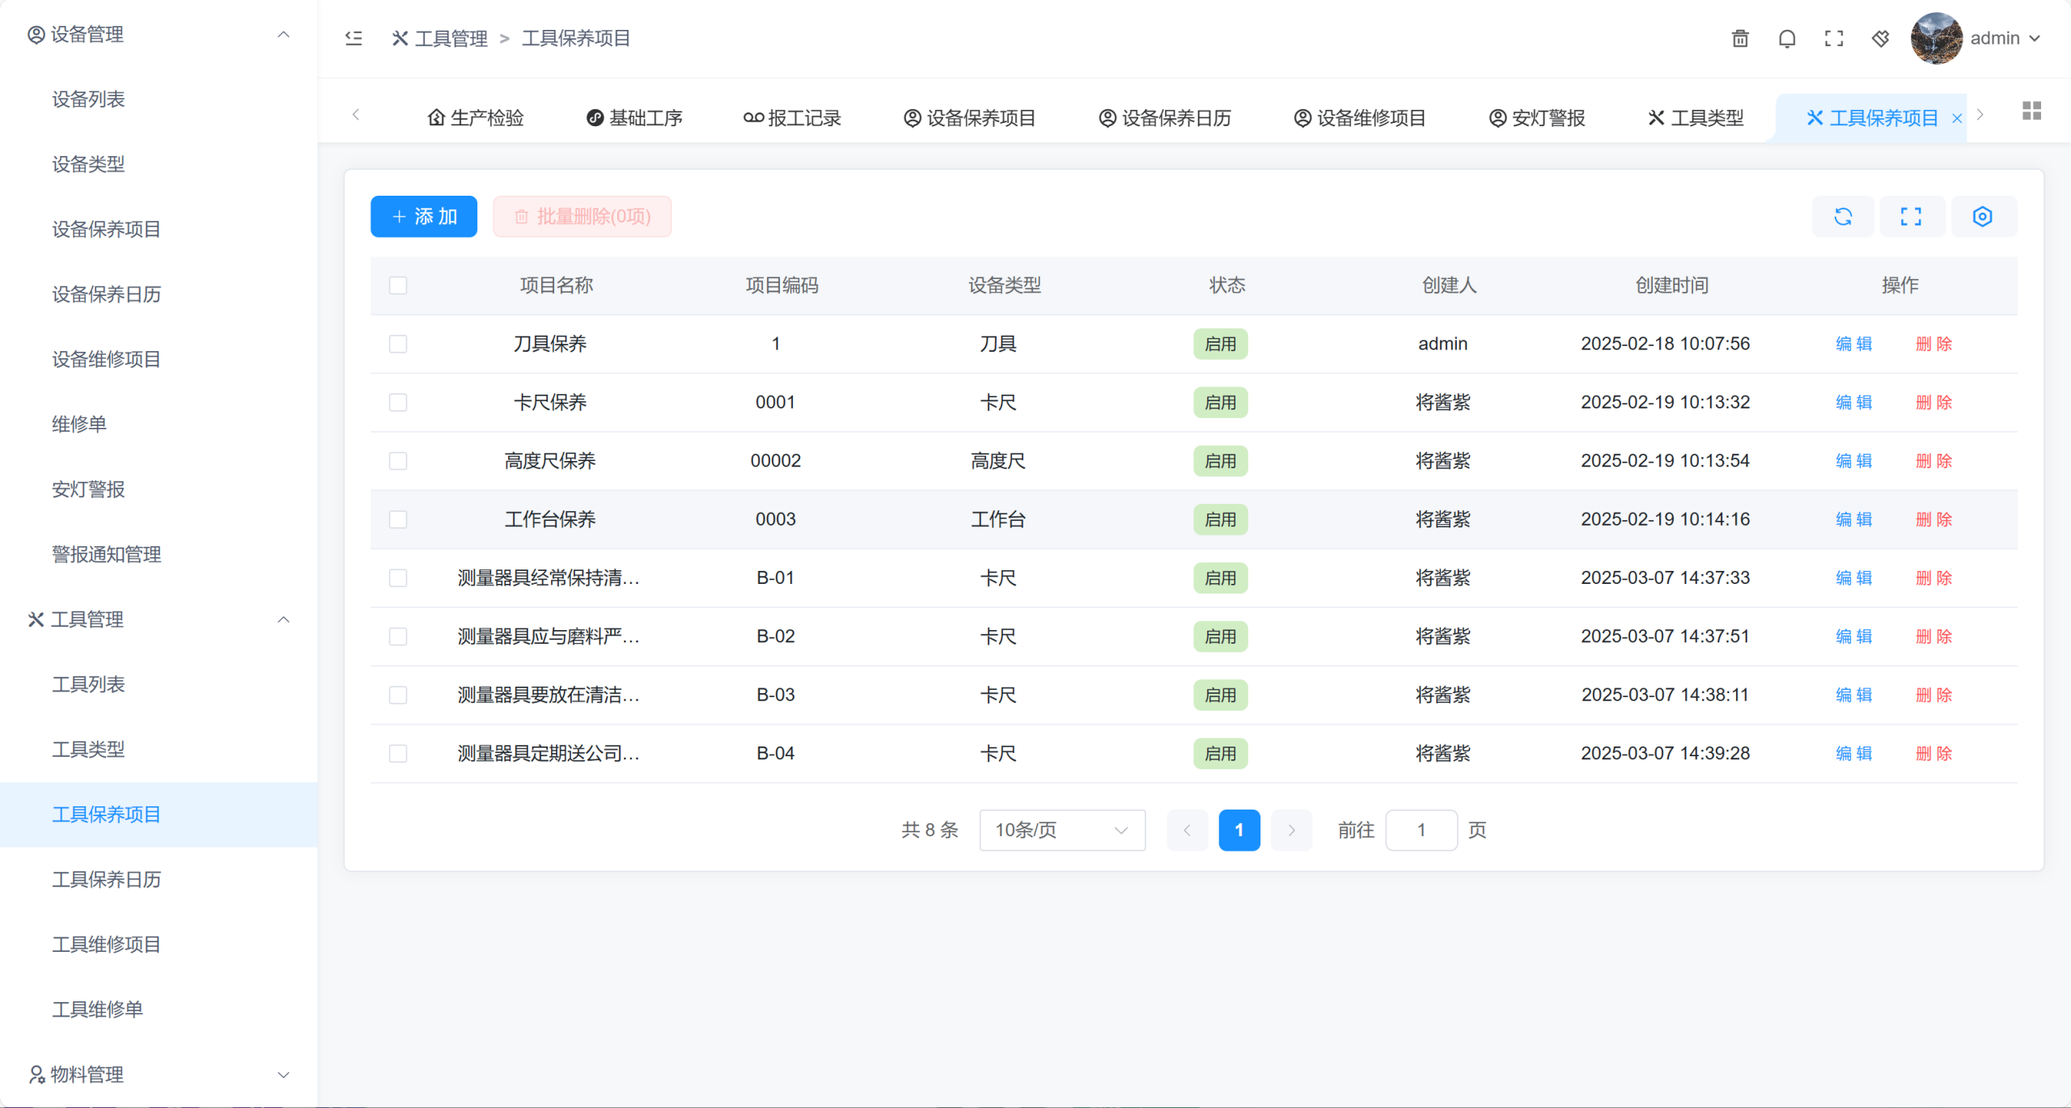Screen dimensions: 2071x1108
Task: Tick the checkbox for 刀具保养 row
Action: pyautogui.click(x=398, y=344)
